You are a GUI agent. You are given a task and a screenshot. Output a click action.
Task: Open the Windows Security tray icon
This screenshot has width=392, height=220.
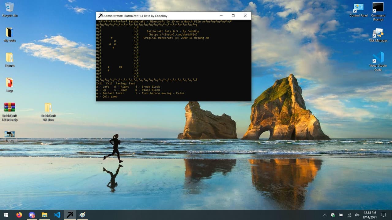pyautogui.click(x=333, y=215)
